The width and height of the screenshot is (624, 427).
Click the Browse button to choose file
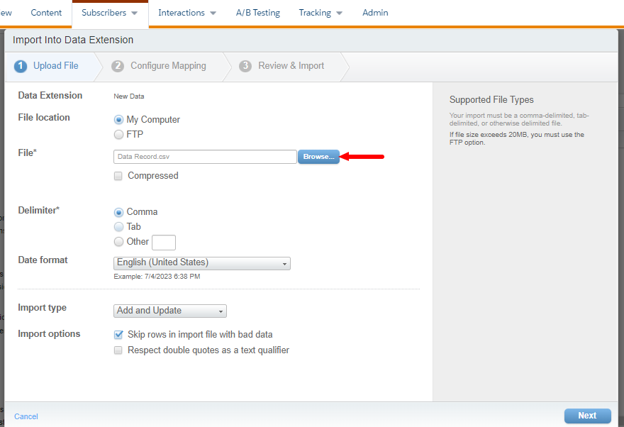coord(318,157)
